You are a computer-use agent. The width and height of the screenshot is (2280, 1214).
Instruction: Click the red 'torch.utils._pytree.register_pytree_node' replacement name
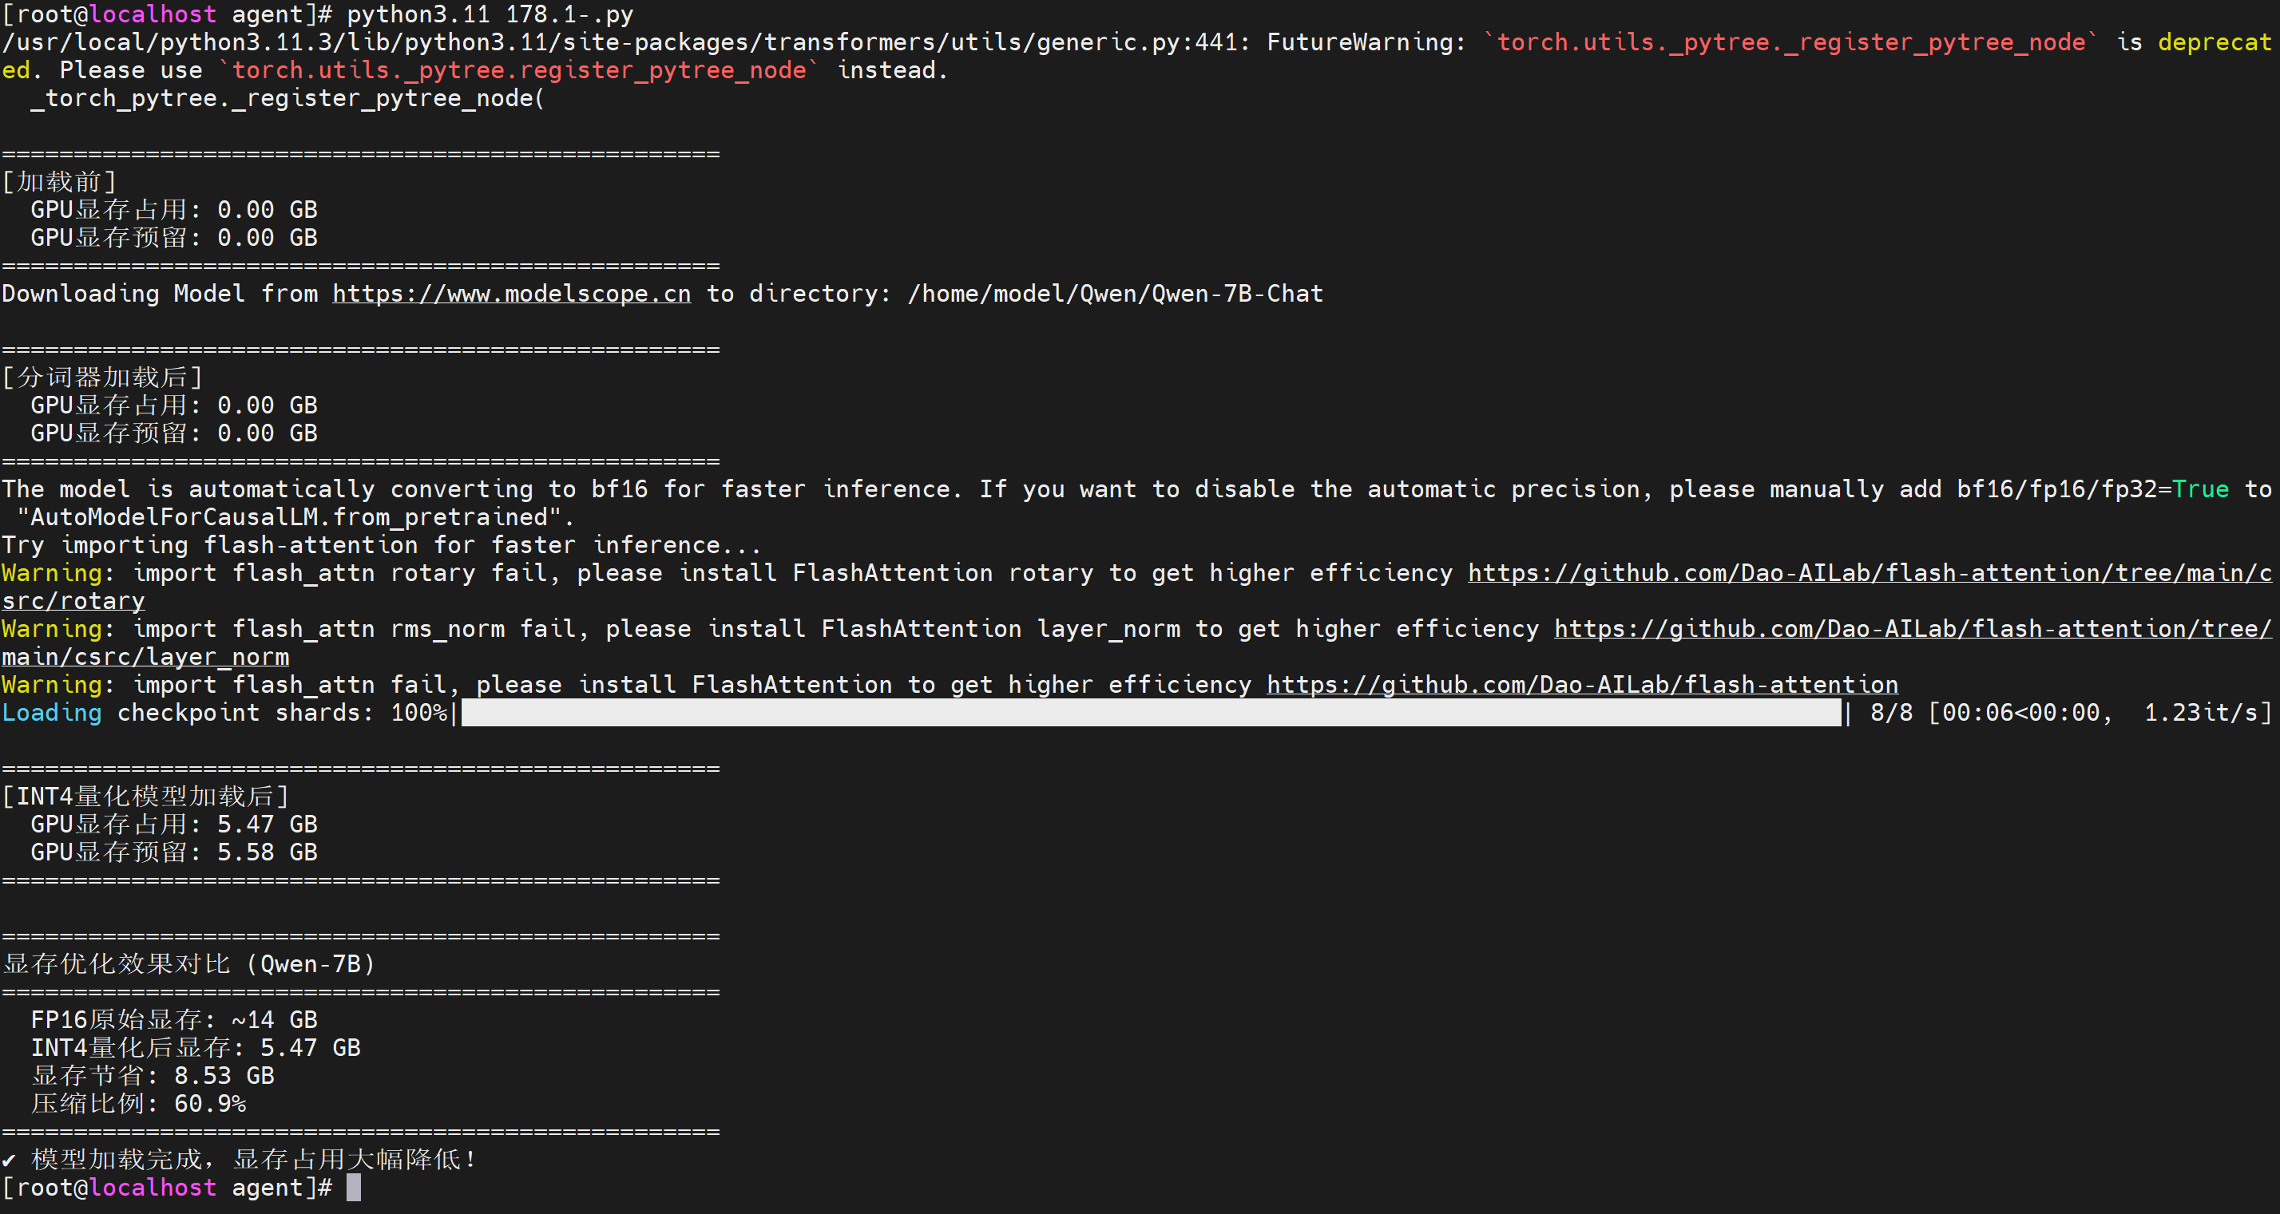(518, 70)
